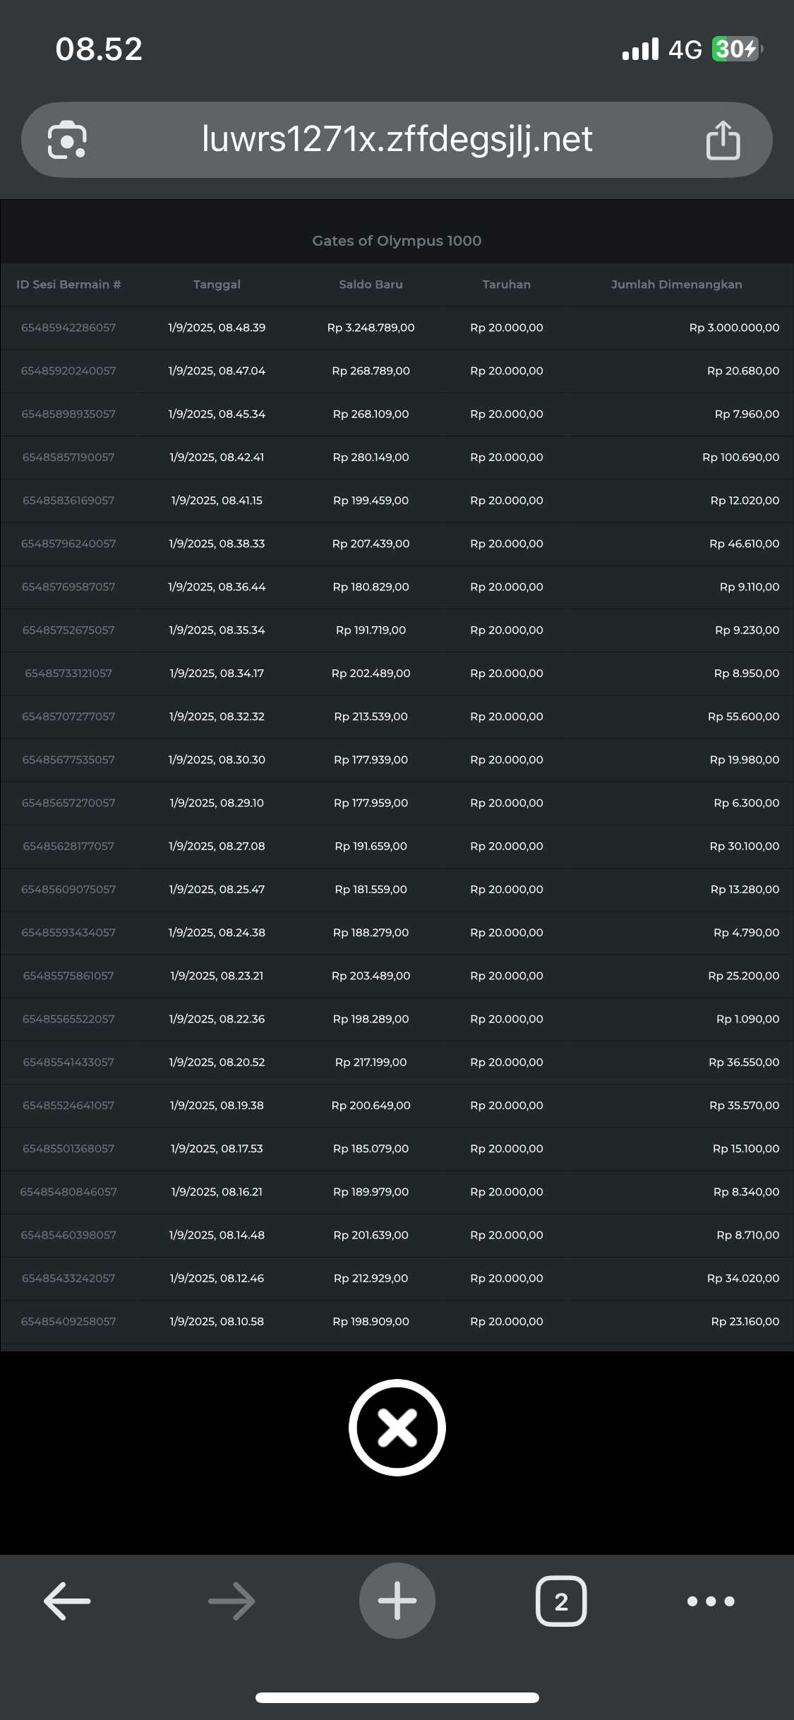Tap the Gates of Olympus 1000 title
Image resolution: width=794 pixels, height=1720 pixels.
click(x=397, y=241)
